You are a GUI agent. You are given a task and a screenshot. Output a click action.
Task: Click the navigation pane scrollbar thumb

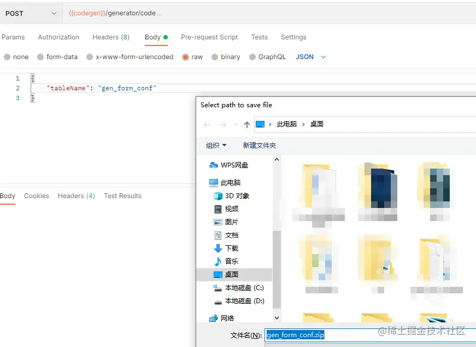click(x=277, y=270)
